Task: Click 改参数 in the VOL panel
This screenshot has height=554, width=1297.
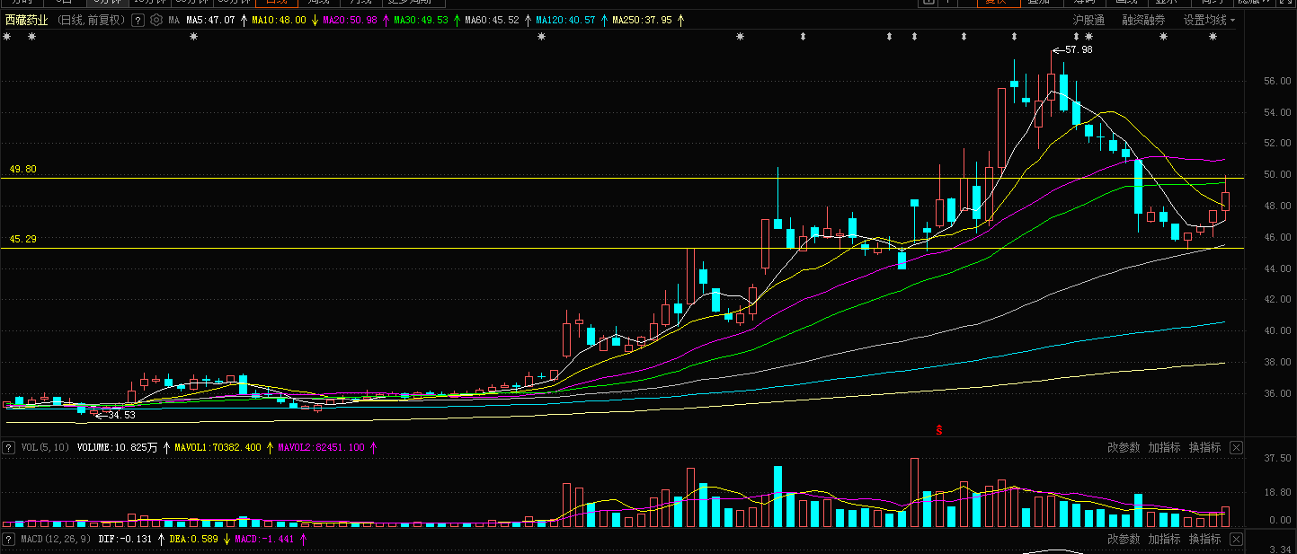Action: [x=1124, y=447]
